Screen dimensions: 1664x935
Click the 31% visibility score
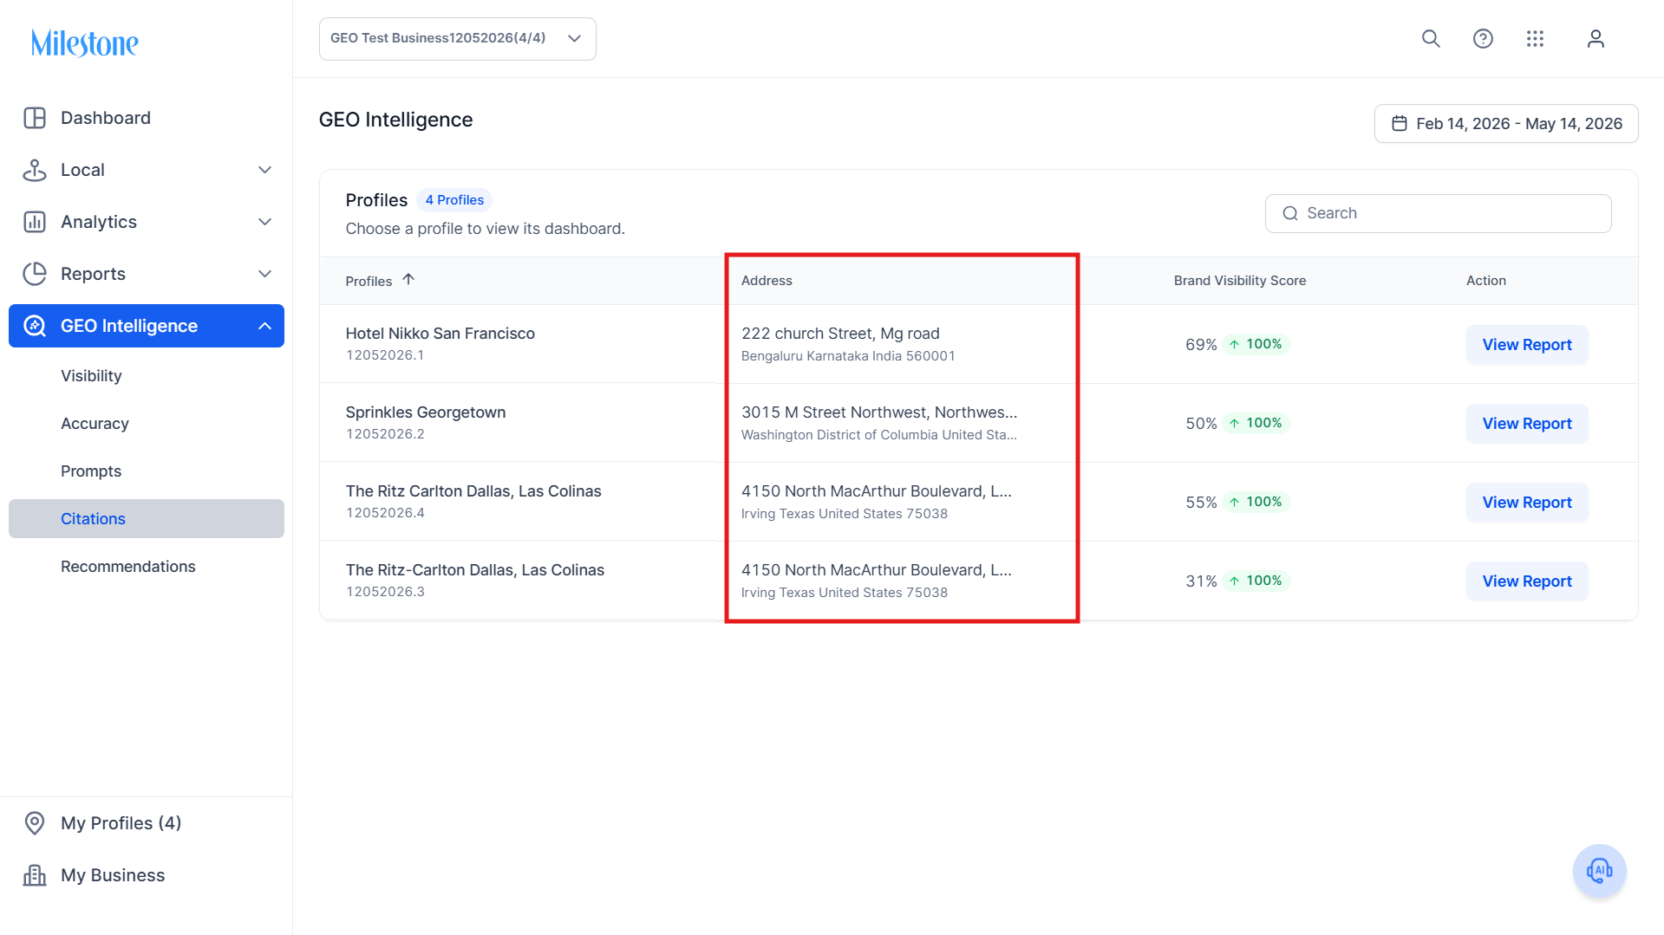coord(1201,581)
